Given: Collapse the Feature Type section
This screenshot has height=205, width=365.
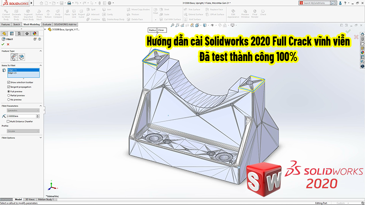Looking at the screenshot, I should coord(41,51).
